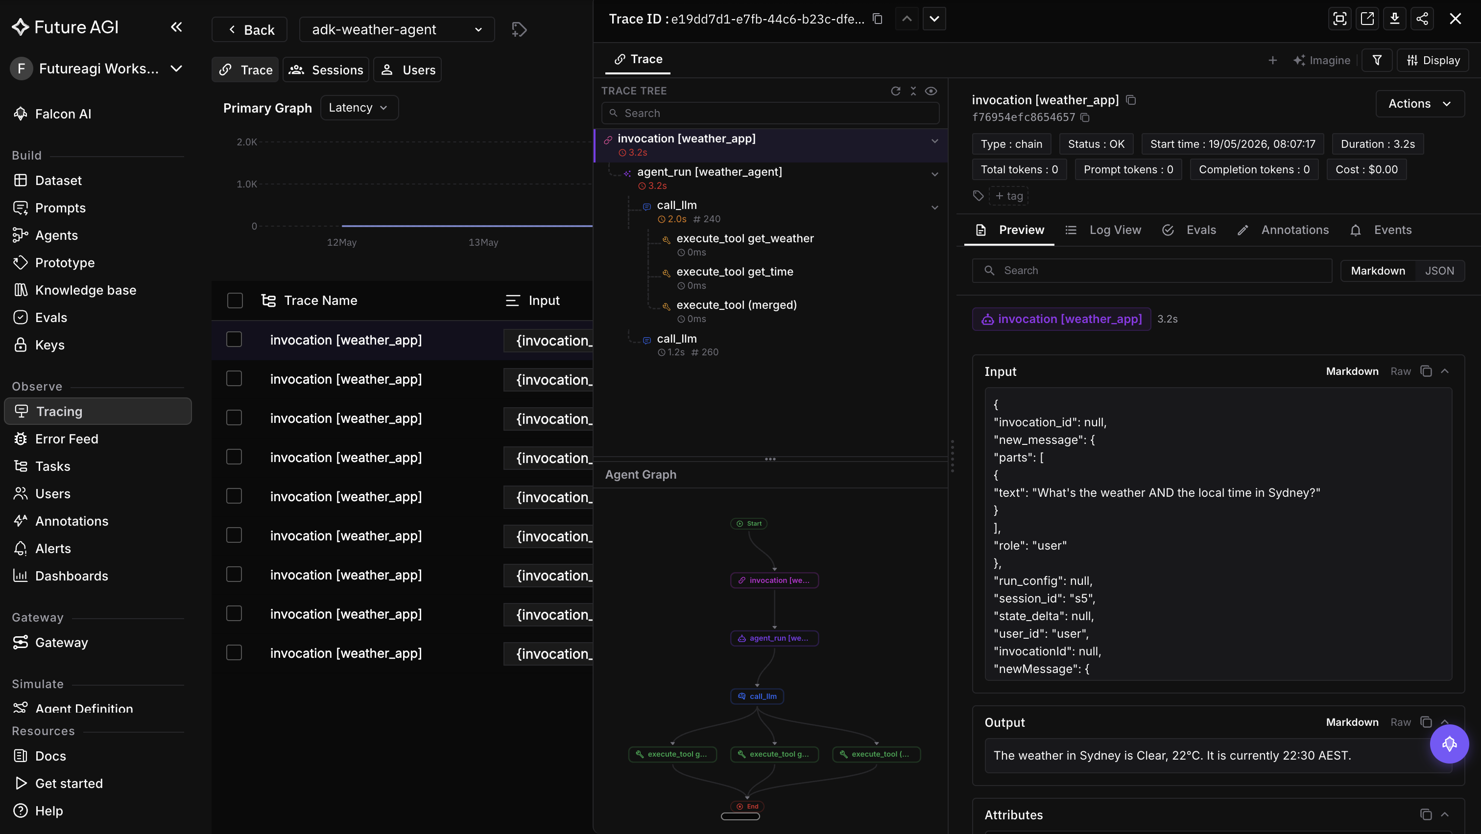Check the first invocation [weather_app] row
Image resolution: width=1481 pixels, height=834 pixels.
click(234, 340)
